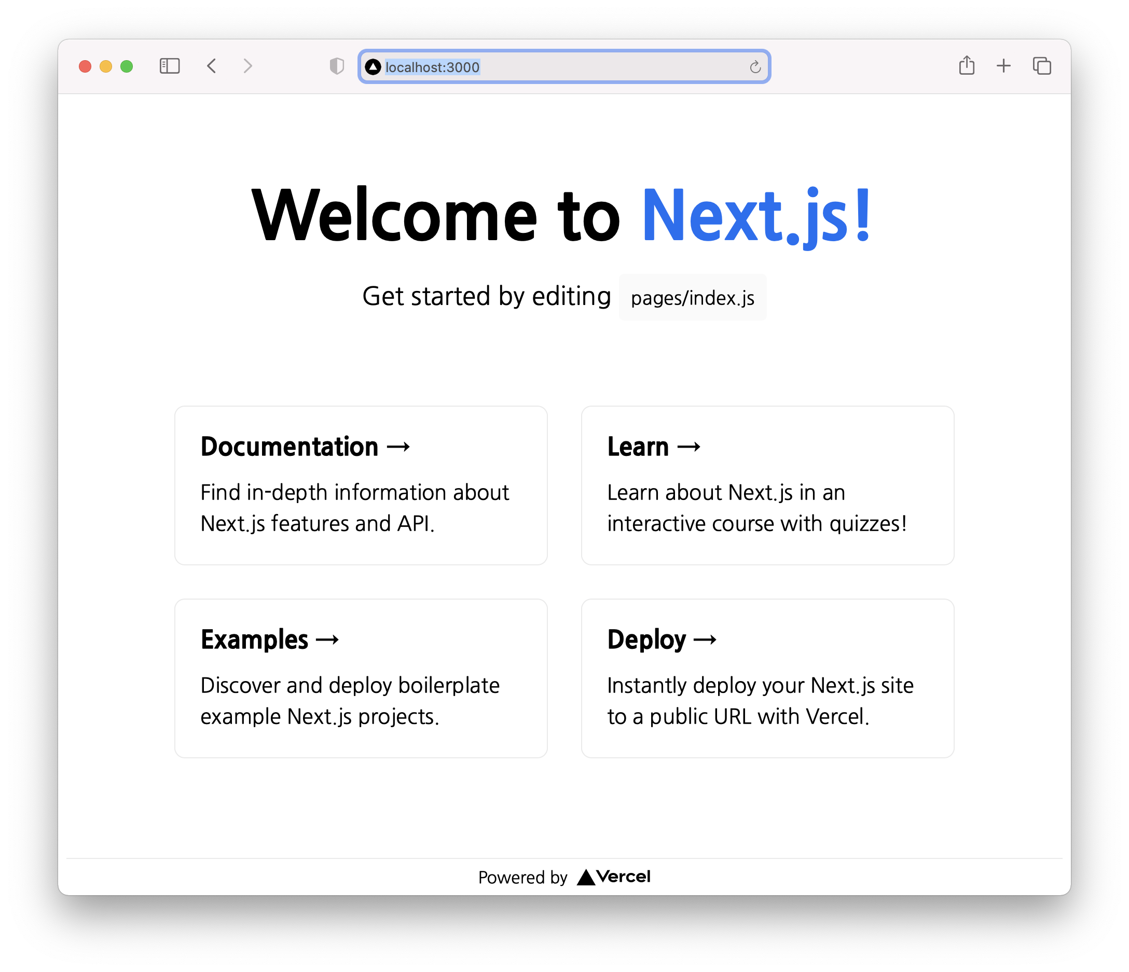
Task: Click the site favicon in address bar
Action: 373,67
